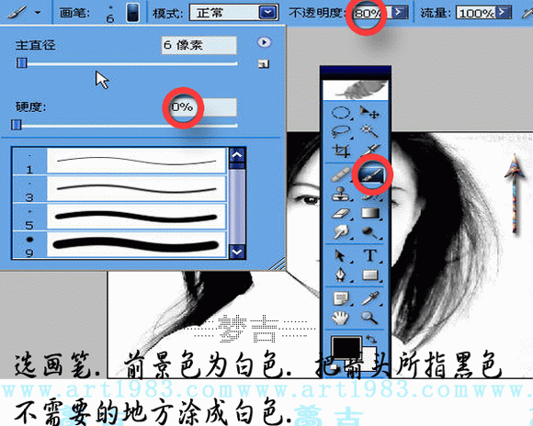
Task: Click the master diameter slider handle
Action: (x=22, y=62)
